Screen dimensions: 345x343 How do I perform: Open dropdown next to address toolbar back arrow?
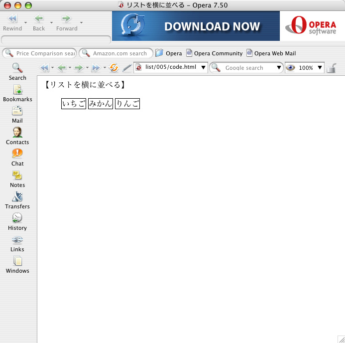point(70,68)
